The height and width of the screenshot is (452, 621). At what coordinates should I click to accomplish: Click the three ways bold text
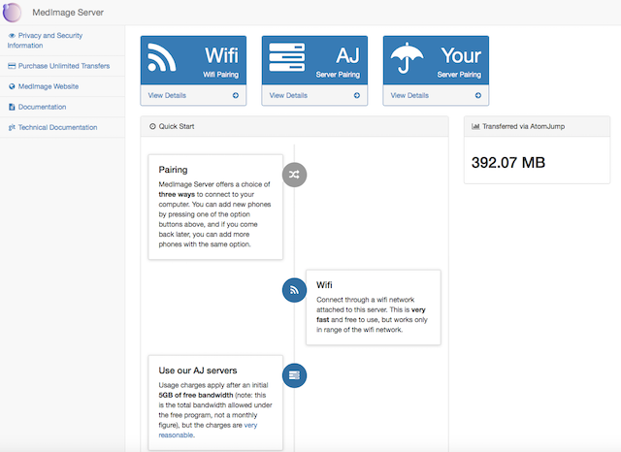177,194
